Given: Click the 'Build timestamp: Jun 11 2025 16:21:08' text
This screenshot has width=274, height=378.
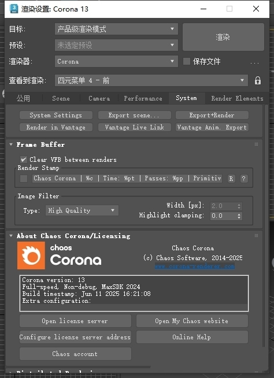Looking at the screenshot, I should pyautogui.click(x=86, y=294).
